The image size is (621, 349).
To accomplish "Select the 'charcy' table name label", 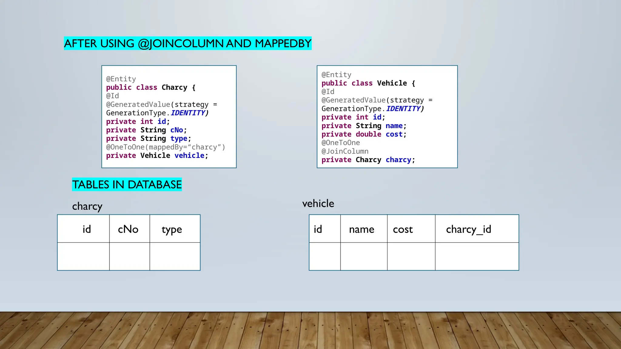I will tap(87, 206).
